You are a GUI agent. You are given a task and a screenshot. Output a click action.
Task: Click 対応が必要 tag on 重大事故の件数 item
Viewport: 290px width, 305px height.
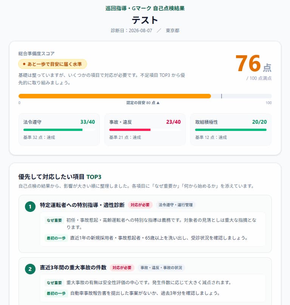[x=122, y=268]
